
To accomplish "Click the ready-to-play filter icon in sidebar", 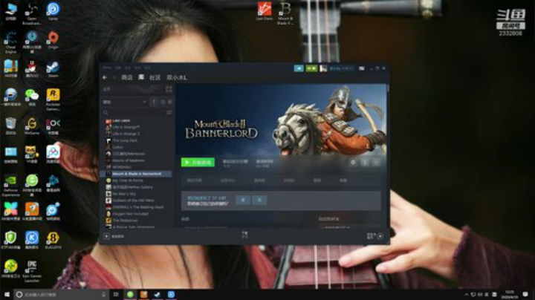I will (170, 102).
